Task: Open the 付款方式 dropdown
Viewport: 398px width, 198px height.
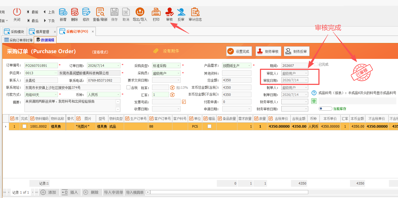Action: [56, 95]
